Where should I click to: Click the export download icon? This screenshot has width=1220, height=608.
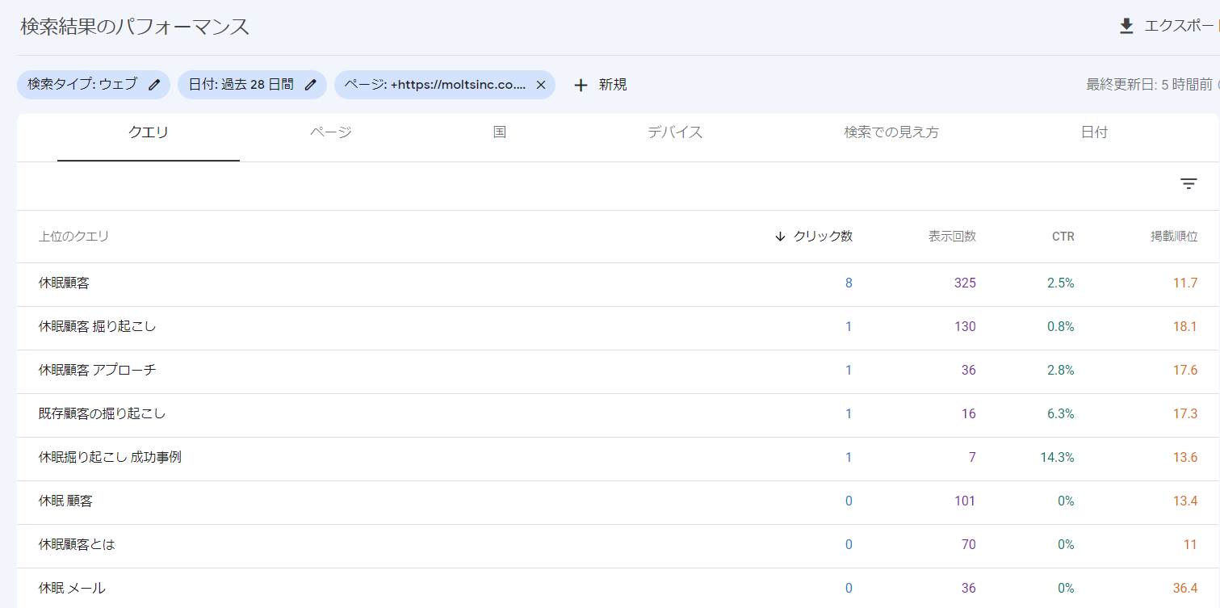[1126, 27]
